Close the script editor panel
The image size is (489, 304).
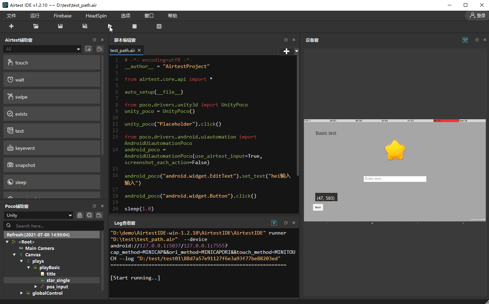294,40
